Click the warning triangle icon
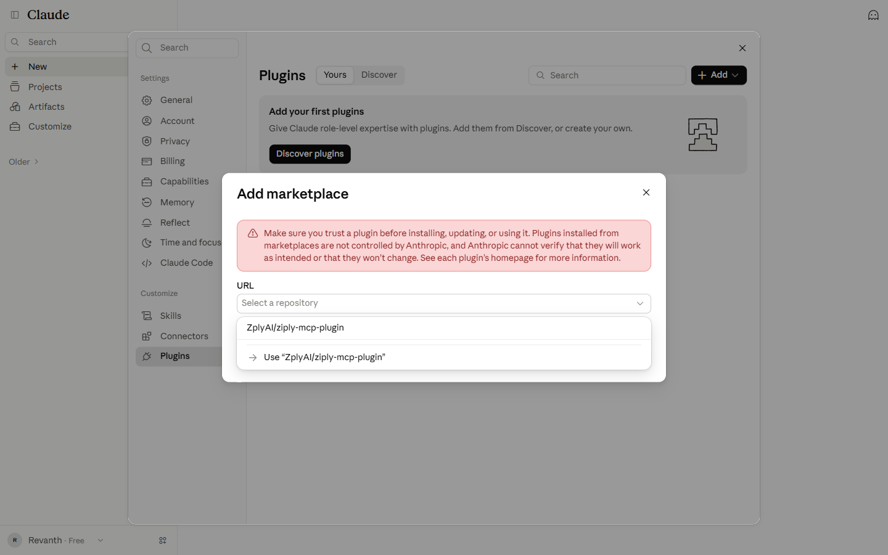The width and height of the screenshot is (888, 555). 253,233
